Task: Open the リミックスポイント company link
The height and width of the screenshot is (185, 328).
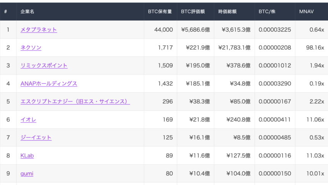Action: pos(44,65)
